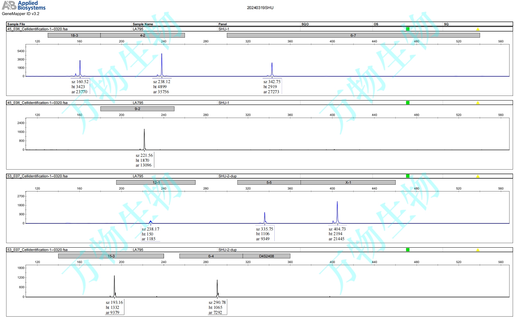Click green status square above the 6-7 marker

point(407,29)
